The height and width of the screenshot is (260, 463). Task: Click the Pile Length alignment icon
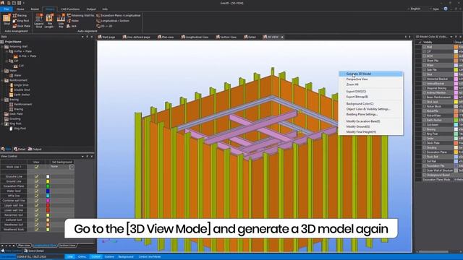(49, 21)
